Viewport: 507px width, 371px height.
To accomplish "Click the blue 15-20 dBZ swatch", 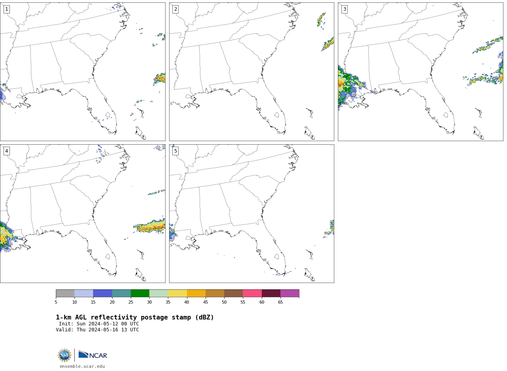I will click(103, 293).
